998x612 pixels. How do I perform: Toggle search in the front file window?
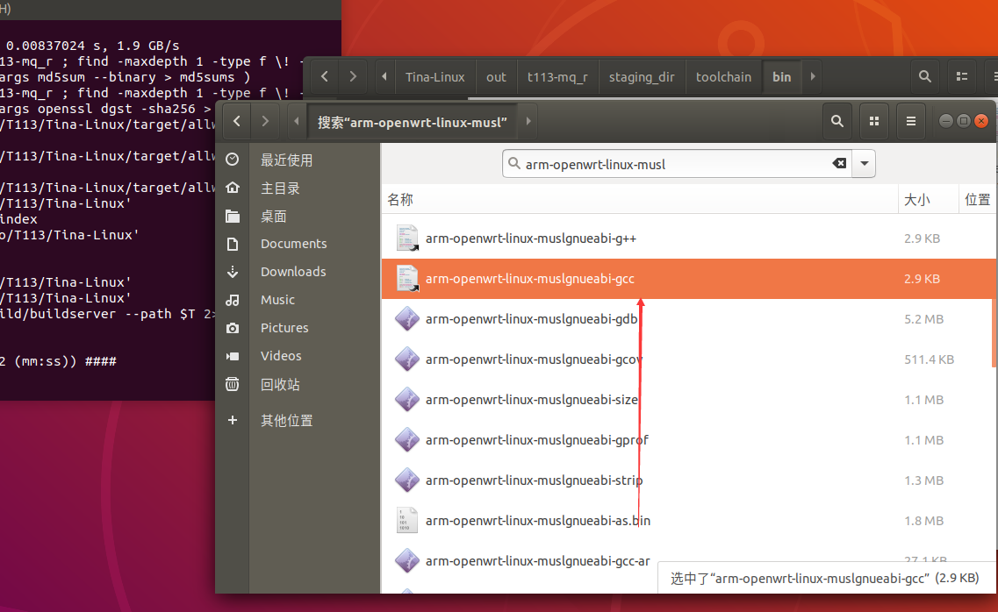pos(837,121)
